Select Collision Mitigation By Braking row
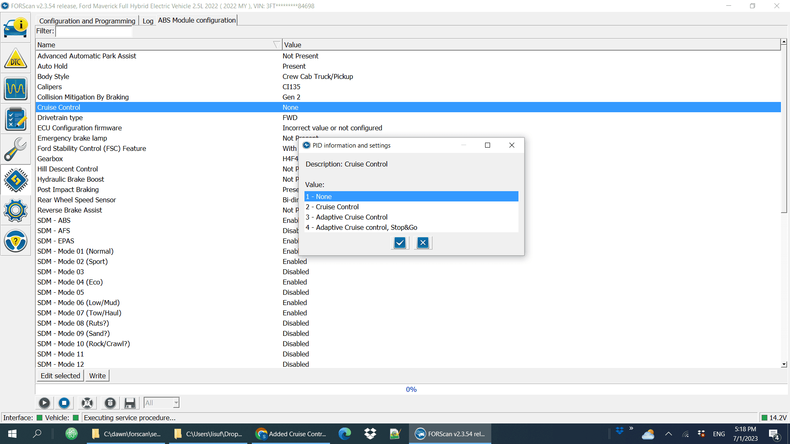Screen dimensions: 790x444 pyautogui.click(x=408, y=97)
